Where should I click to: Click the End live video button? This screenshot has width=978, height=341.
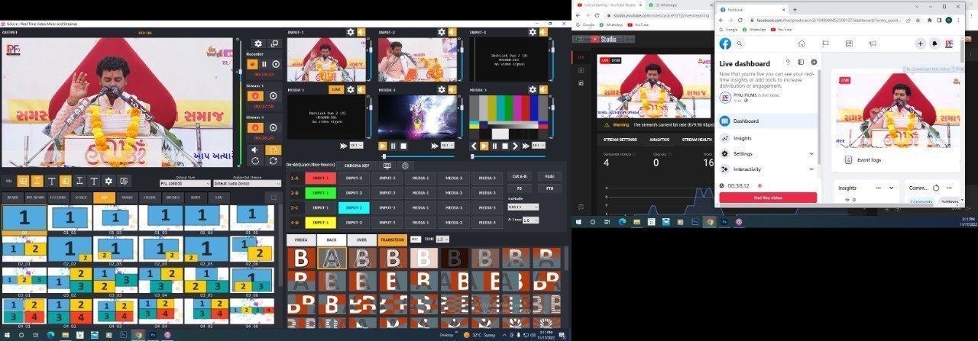768,198
